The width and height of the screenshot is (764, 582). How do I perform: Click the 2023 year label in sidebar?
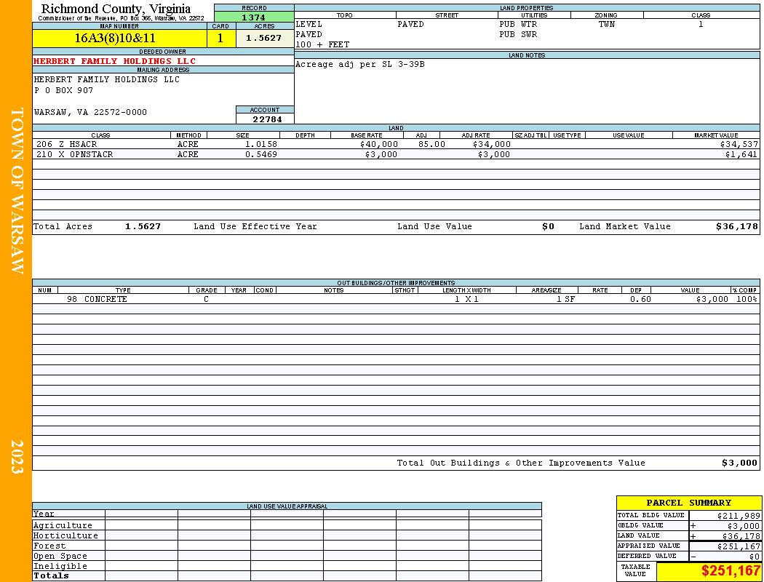(x=17, y=457)
